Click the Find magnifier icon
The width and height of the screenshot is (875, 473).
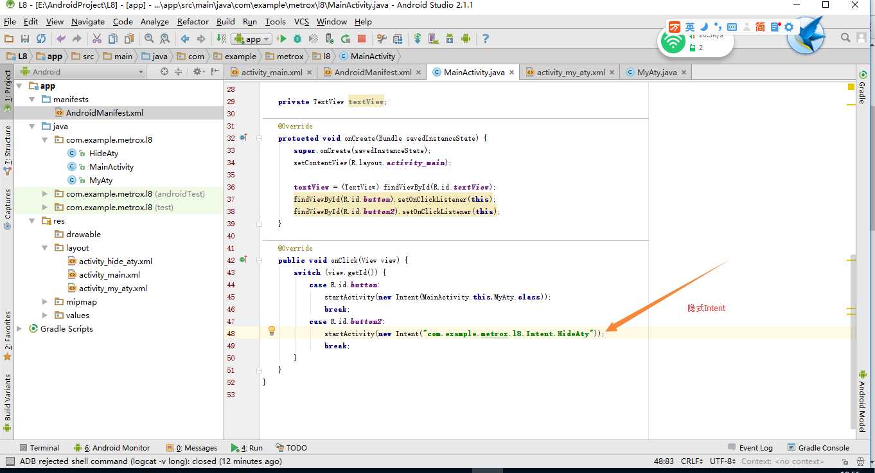(149, 39)
